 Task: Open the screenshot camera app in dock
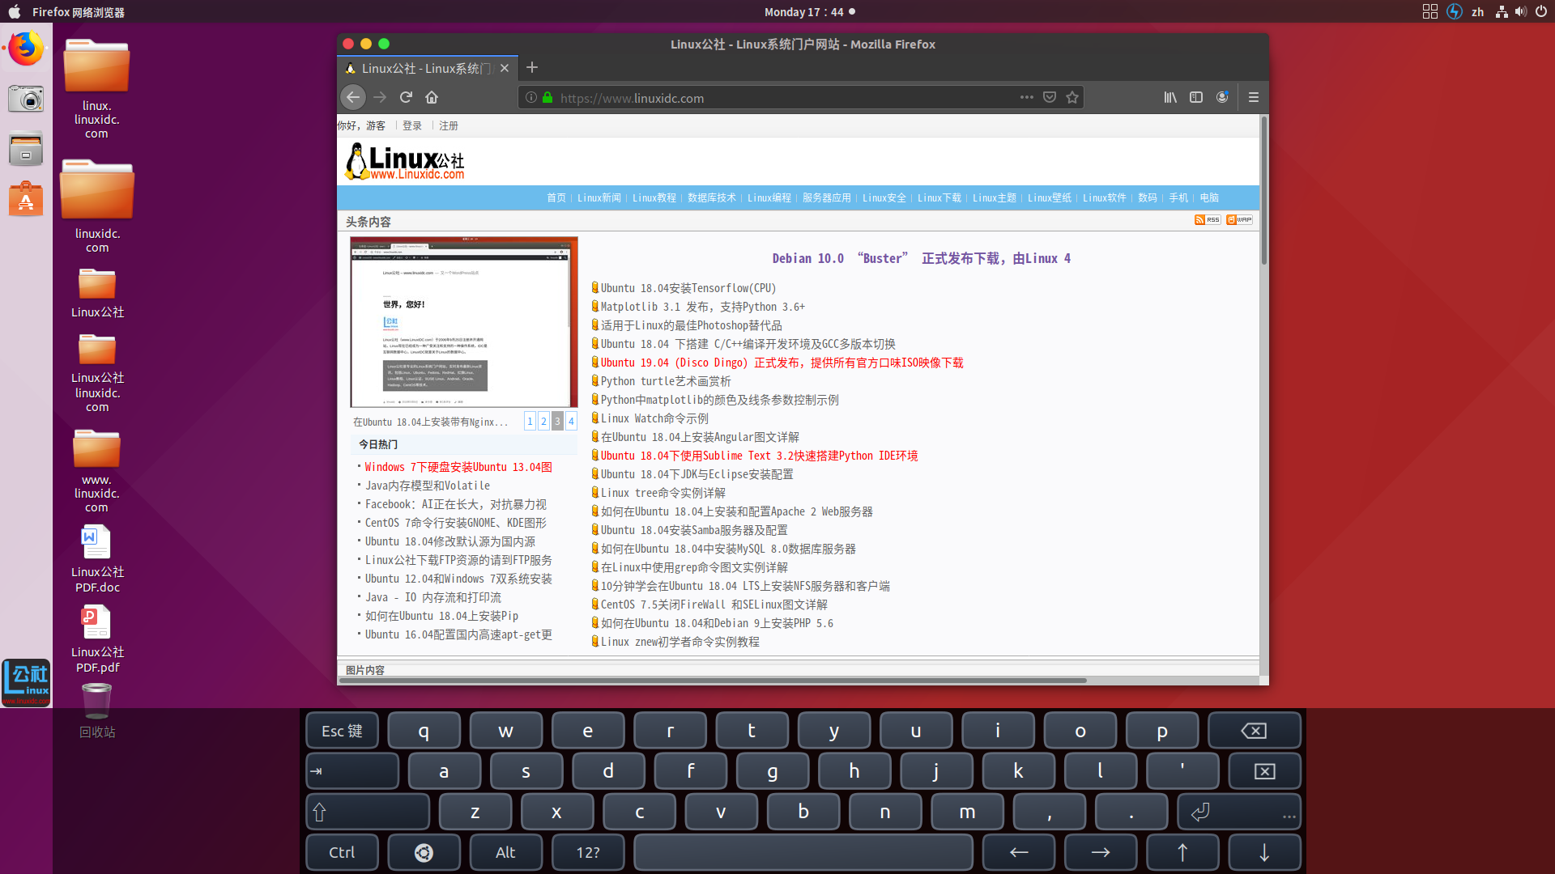26,99
